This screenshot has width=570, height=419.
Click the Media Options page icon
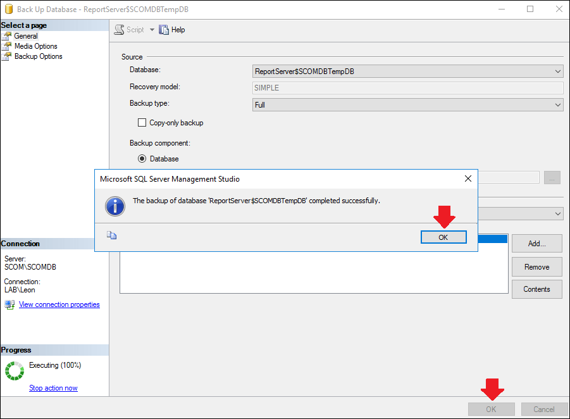[x=6, y=46]
